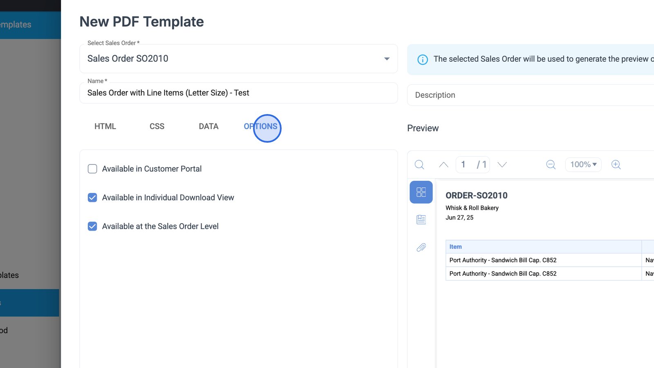
Task: Click the template Name input field
Action: click(x=238, y=93)
